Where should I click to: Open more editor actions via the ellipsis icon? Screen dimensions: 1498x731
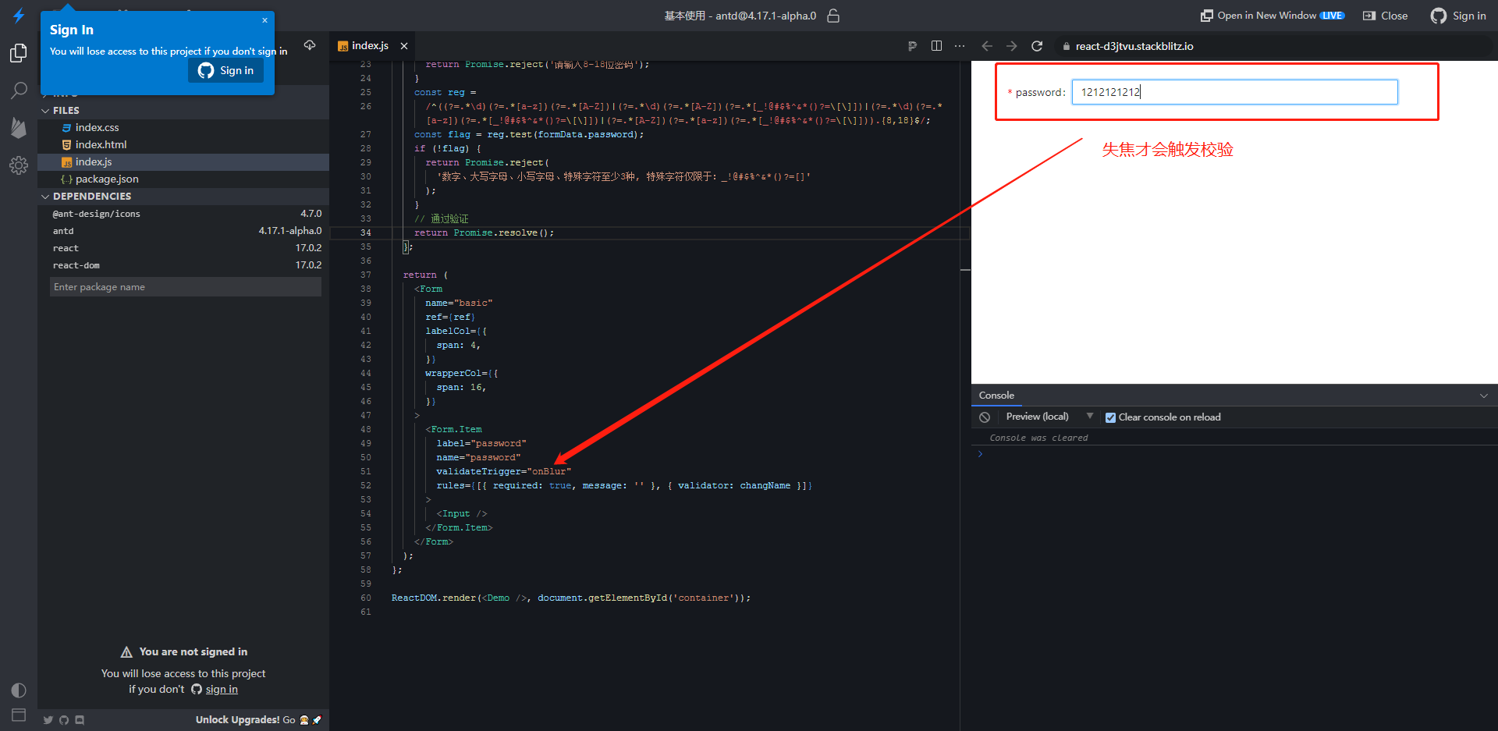tap(959, 46)
